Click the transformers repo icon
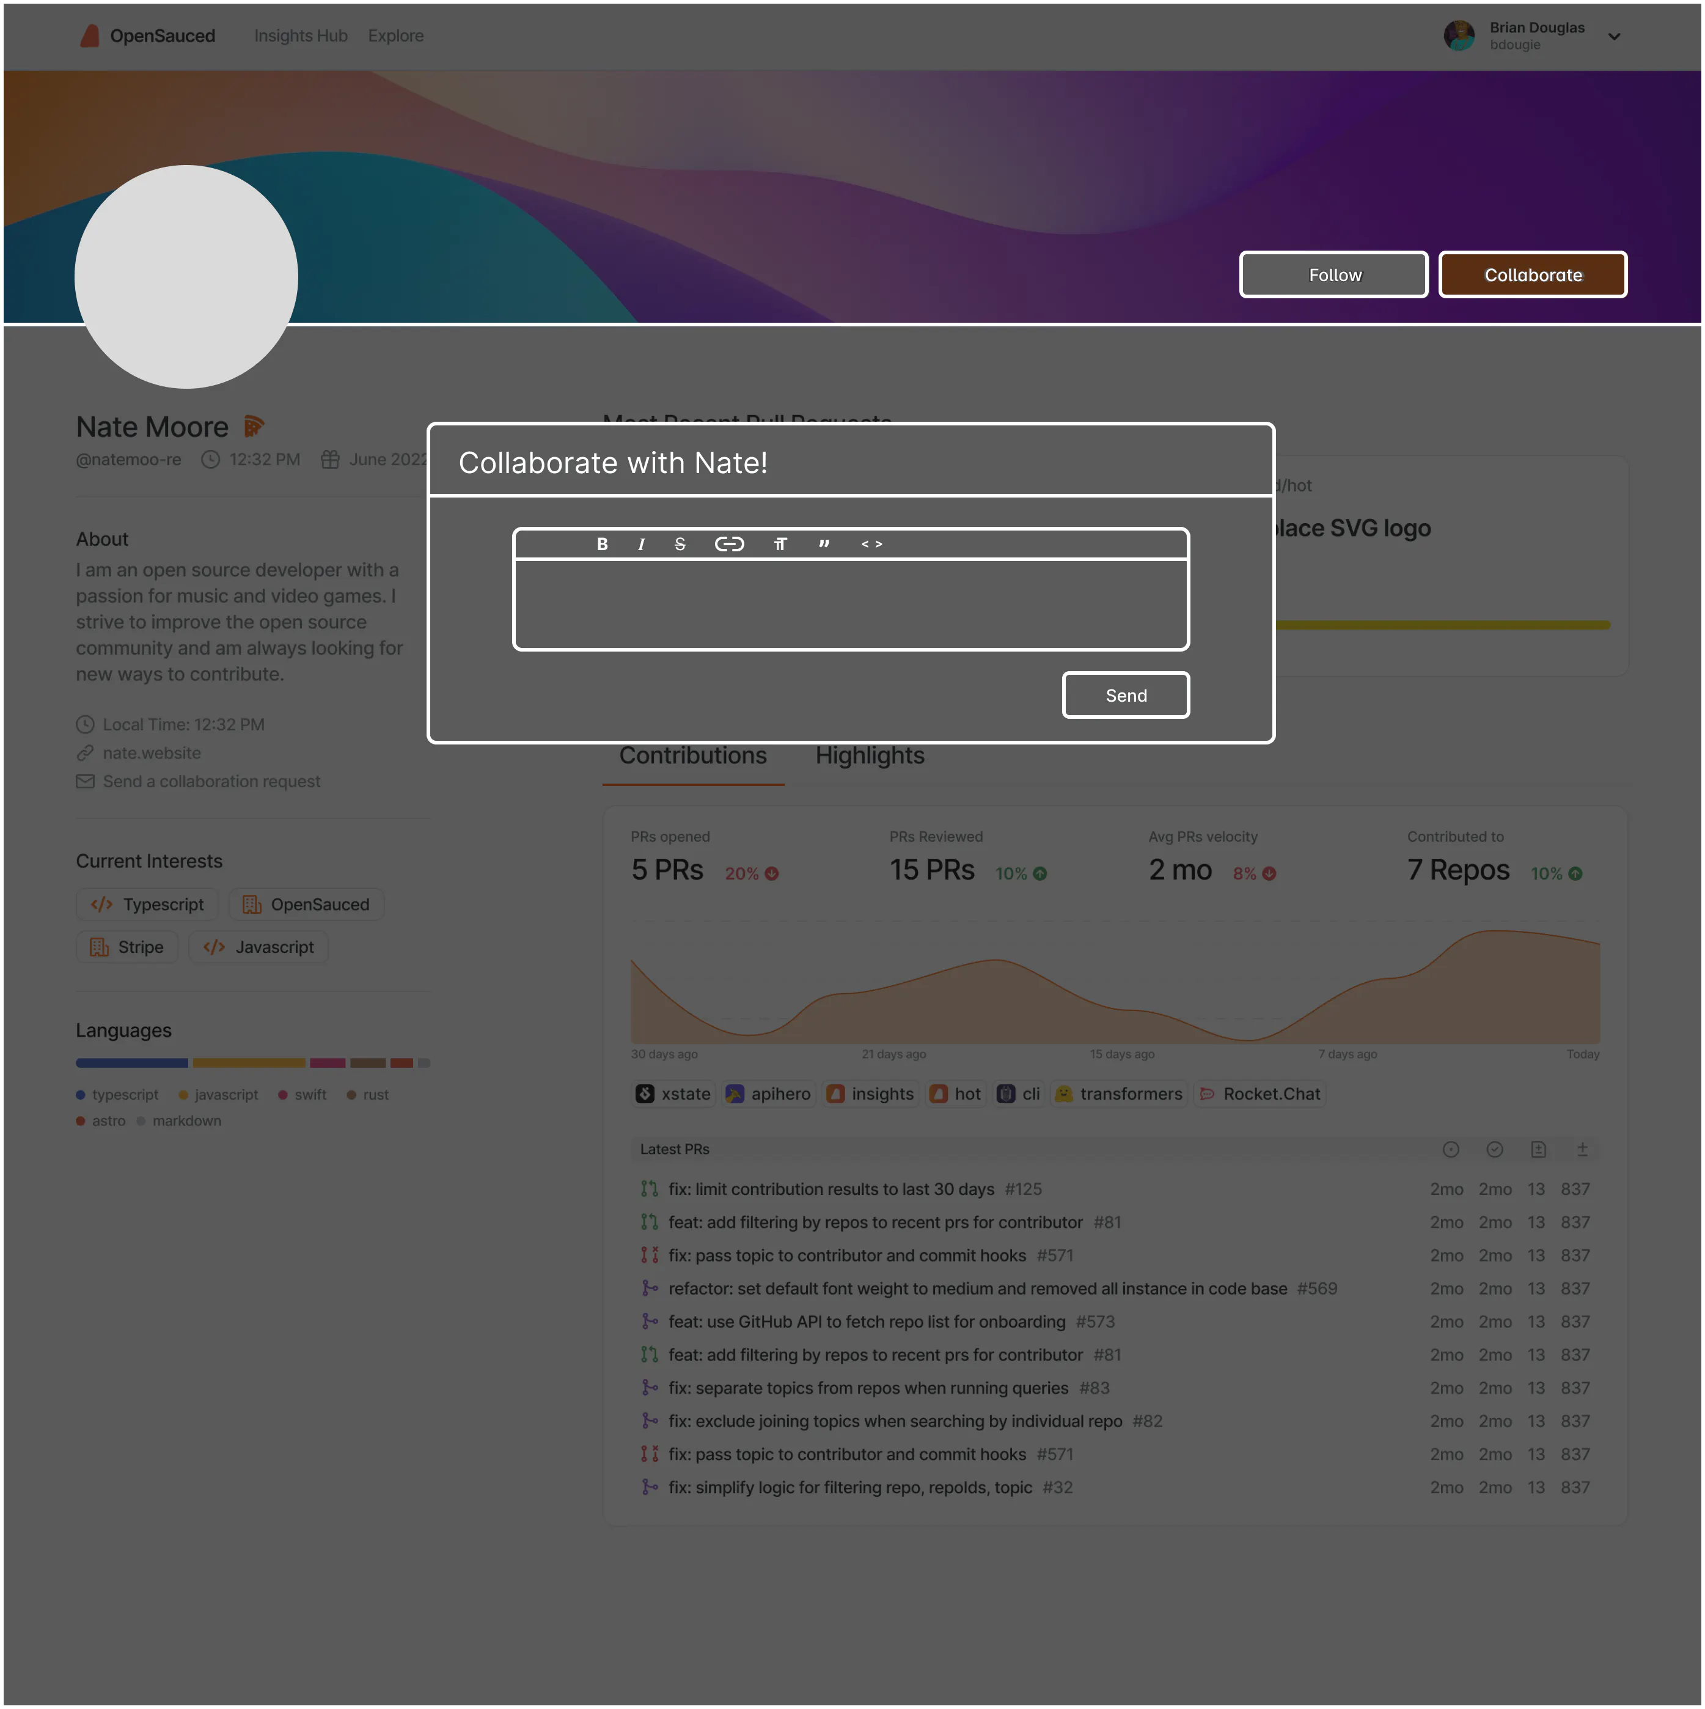1705x1709 pixels. pos(1066,1094)
